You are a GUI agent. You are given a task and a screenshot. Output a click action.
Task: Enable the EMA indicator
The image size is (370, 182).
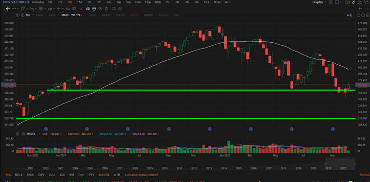tap(30, 175)
